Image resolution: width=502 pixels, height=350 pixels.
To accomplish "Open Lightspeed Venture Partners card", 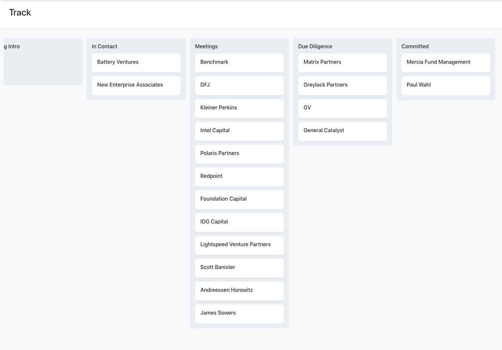I will click(x=239, y=245).
